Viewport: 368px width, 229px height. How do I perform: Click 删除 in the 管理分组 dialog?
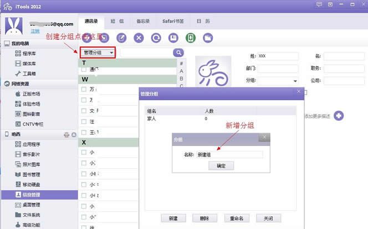(x=205, y=218)
